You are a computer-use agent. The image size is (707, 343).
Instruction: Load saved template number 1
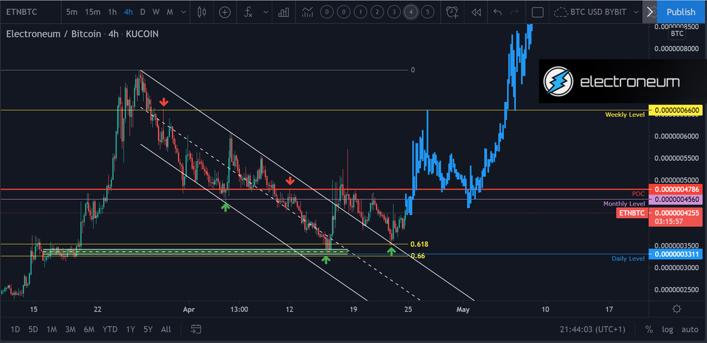(x=360, y=12)
